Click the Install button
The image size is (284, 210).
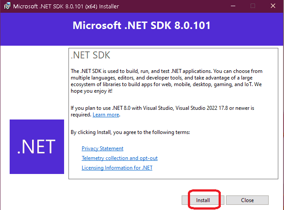[203, 200]
